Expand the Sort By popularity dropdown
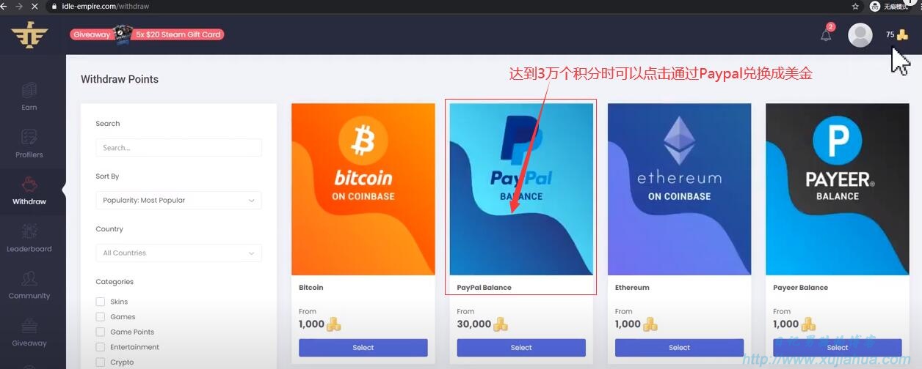Viewport: 922px width, 369px height. pyautogui.click(x=178, y=200)
